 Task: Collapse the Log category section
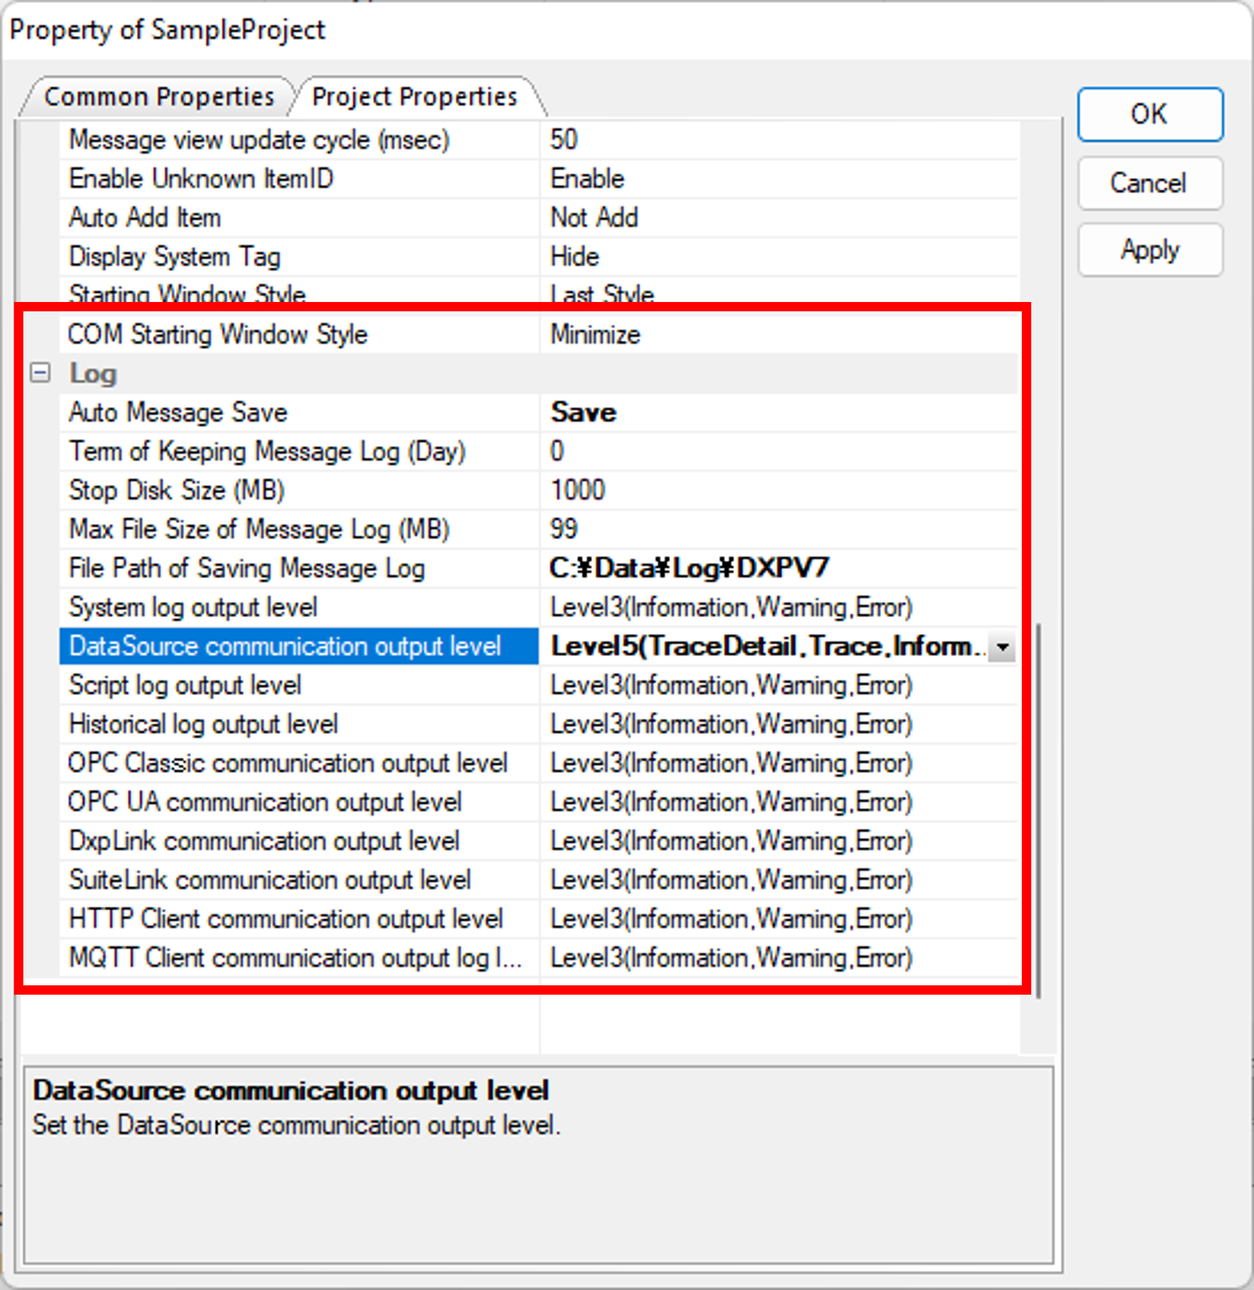coord(40,373)
